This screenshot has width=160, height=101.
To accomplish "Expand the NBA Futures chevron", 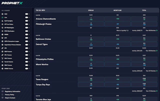I will pos(29,65).
